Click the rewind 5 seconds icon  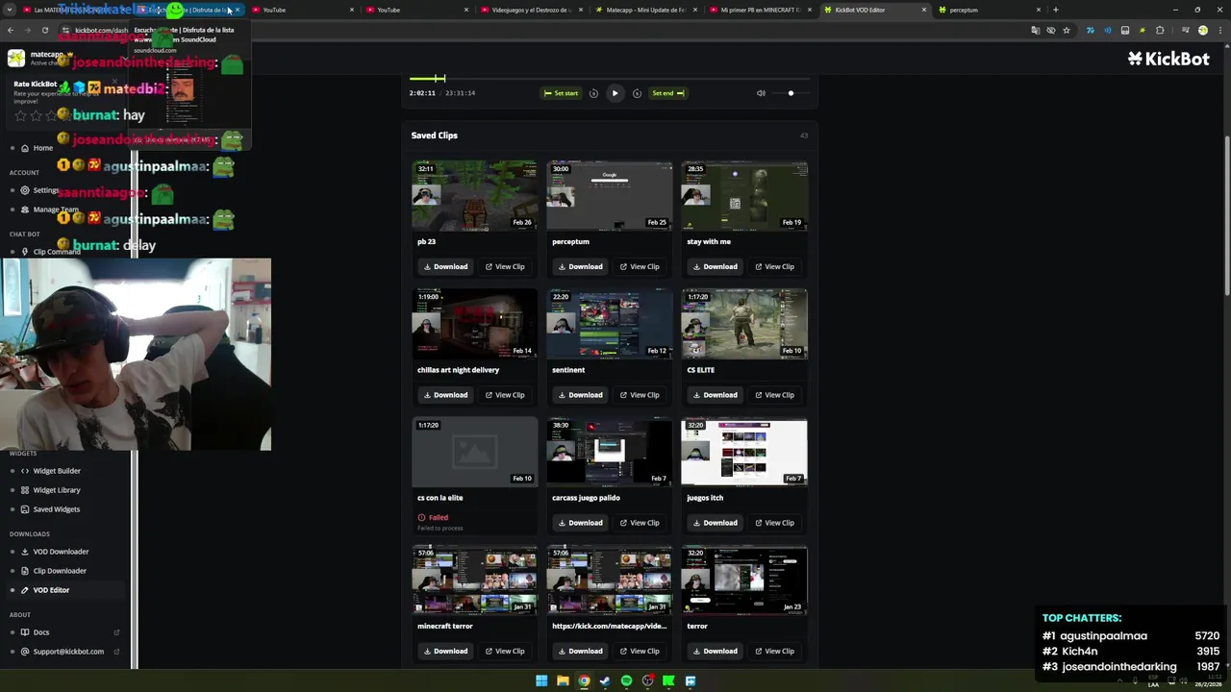(x=593, y=93)
